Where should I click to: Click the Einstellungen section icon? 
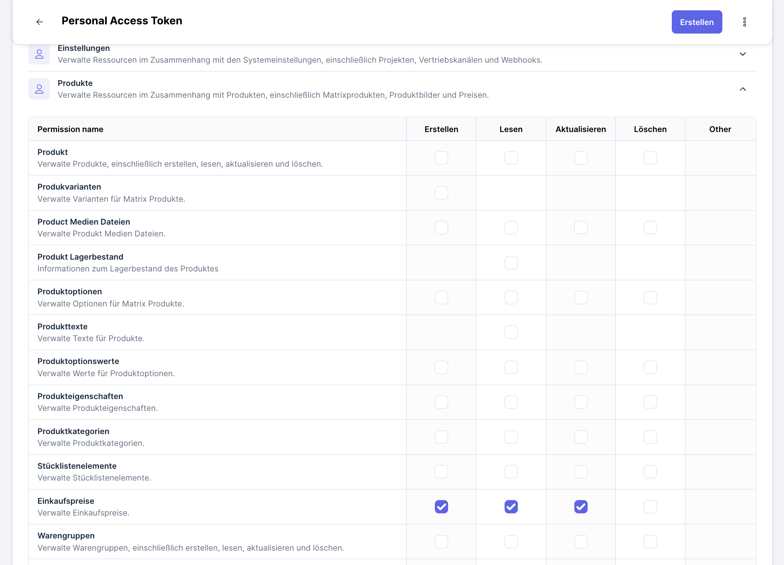[39, 54]
